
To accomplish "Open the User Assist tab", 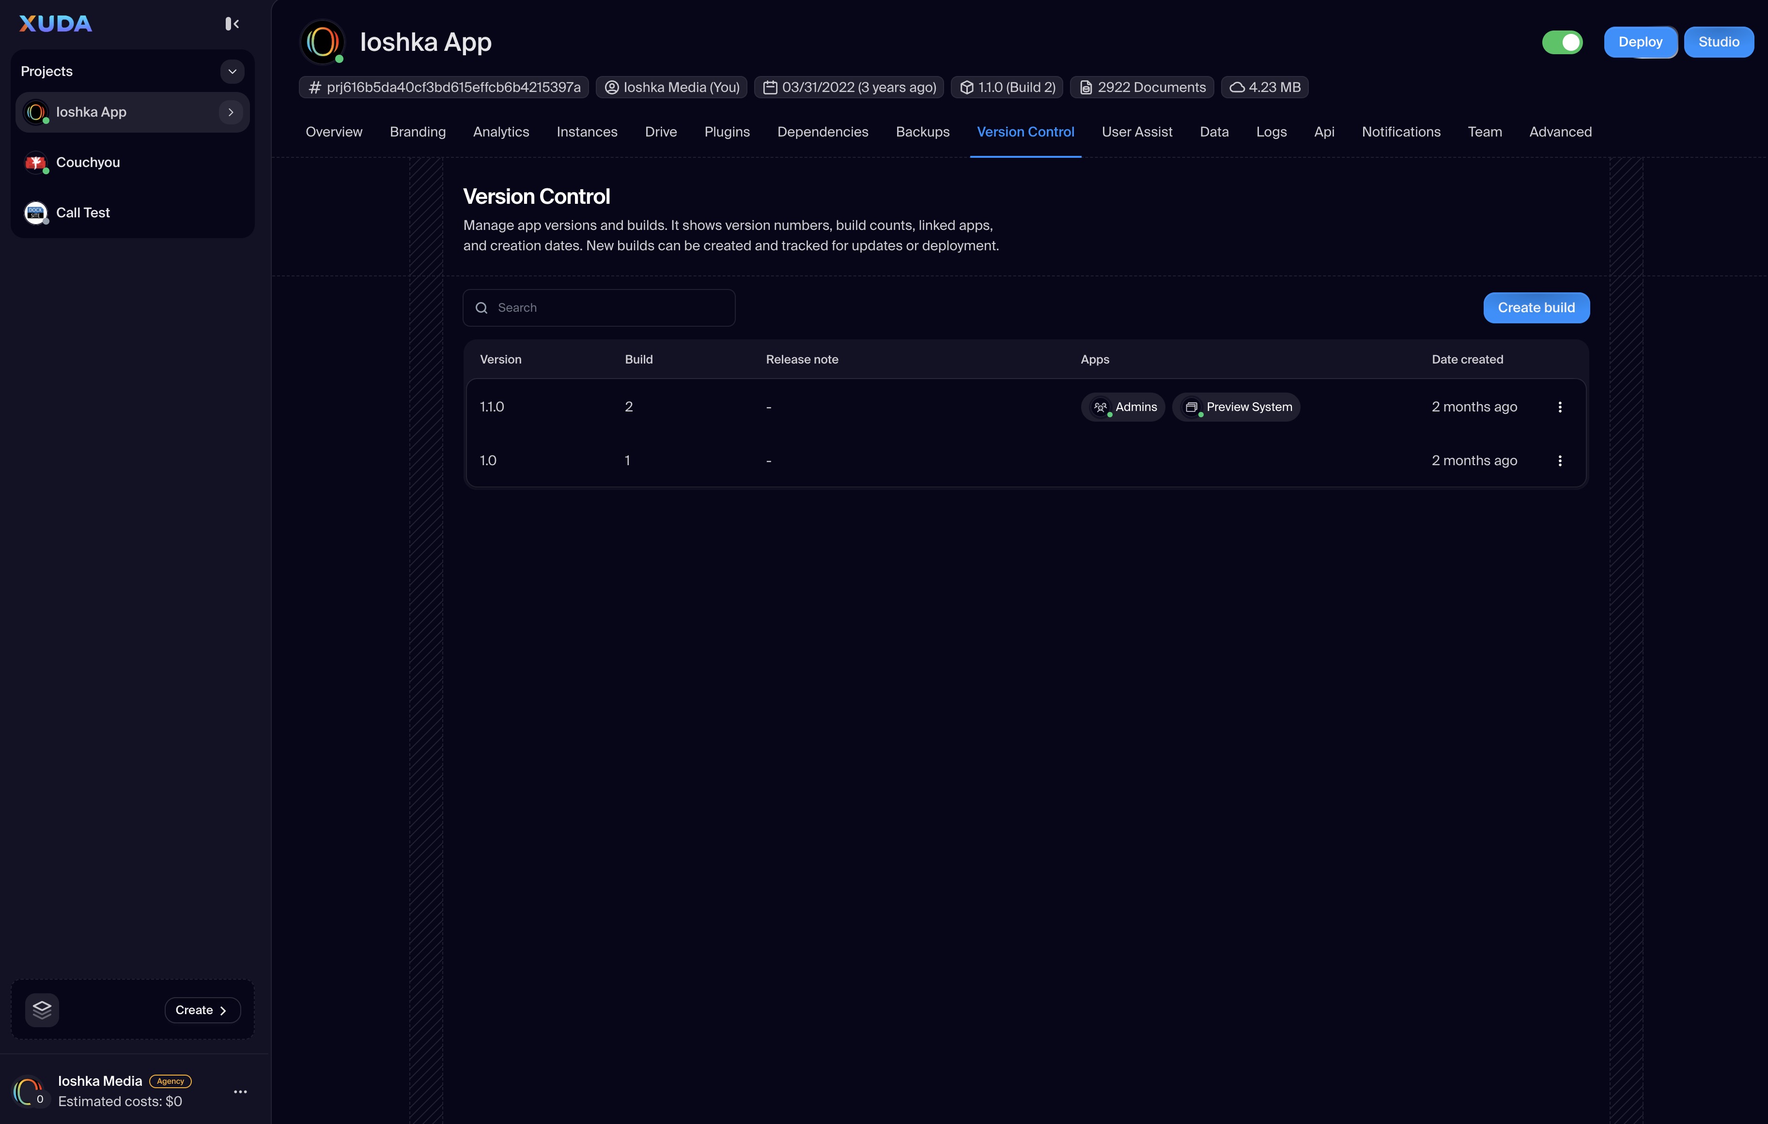I will point(1136,132).
